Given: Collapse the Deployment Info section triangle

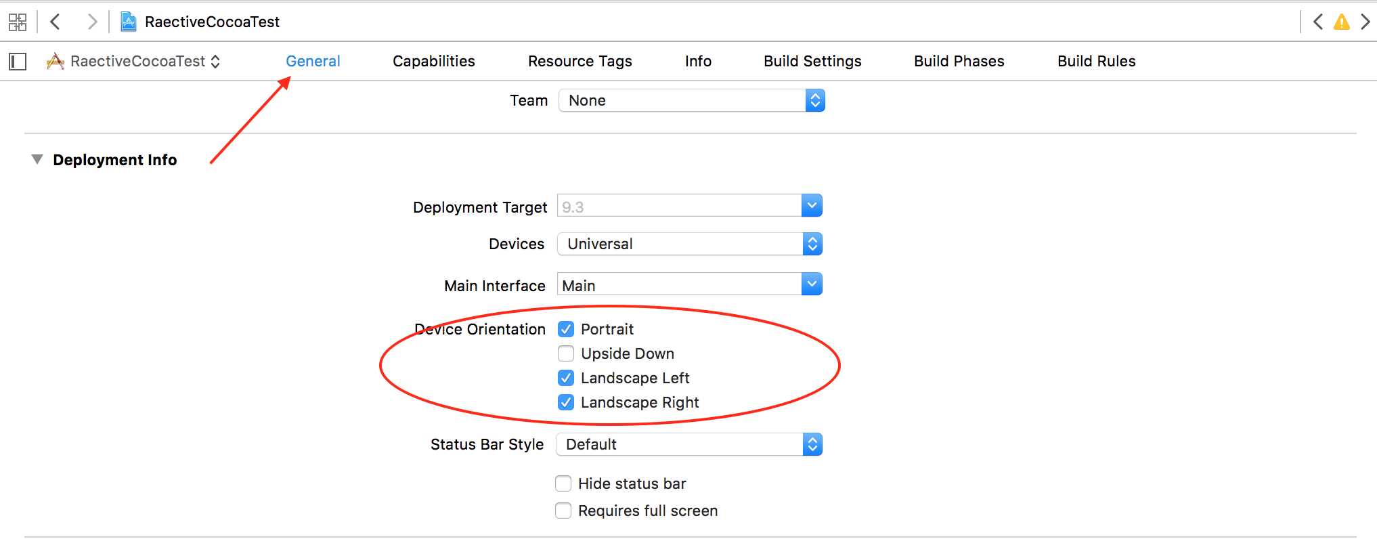Looking at the screenshot, I should 37,159.
